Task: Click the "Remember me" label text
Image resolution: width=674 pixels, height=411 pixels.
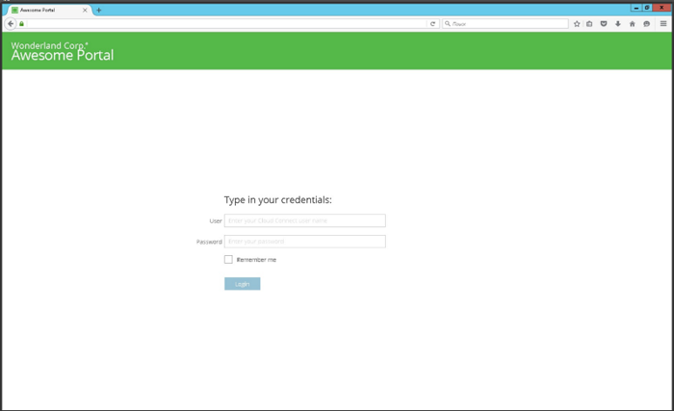Action: click(256, 260)
